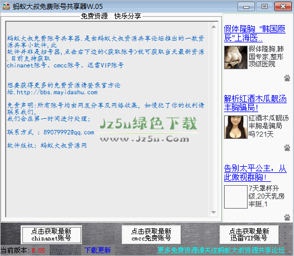Image resolution: width=294 pixels, height=256 pixels.
Task: Click the 软件版权: 蚂蚁大叔资源网 line
Action: 47,146
